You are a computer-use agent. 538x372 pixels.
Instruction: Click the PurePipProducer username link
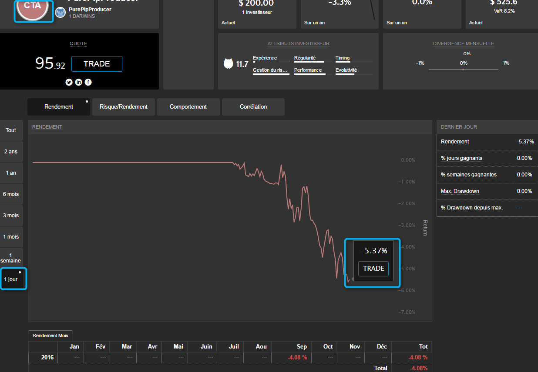[x=90, y=10]
